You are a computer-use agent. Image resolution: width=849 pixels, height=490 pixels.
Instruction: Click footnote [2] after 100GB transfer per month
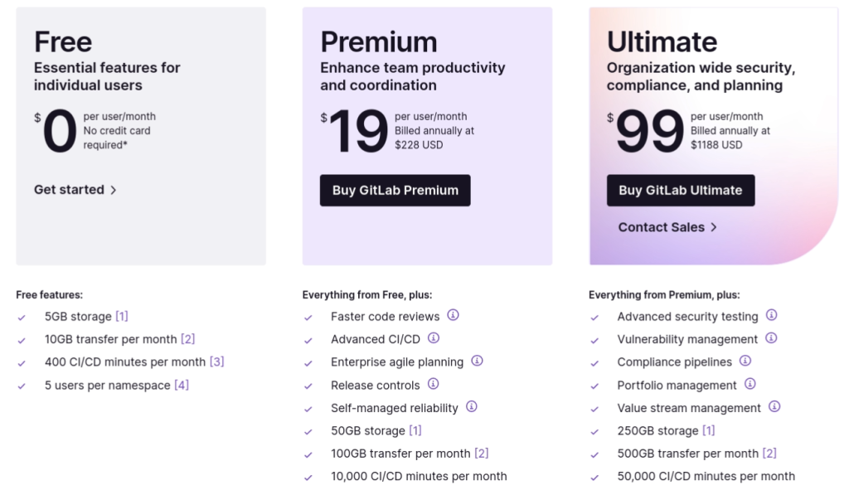point(482,453)
